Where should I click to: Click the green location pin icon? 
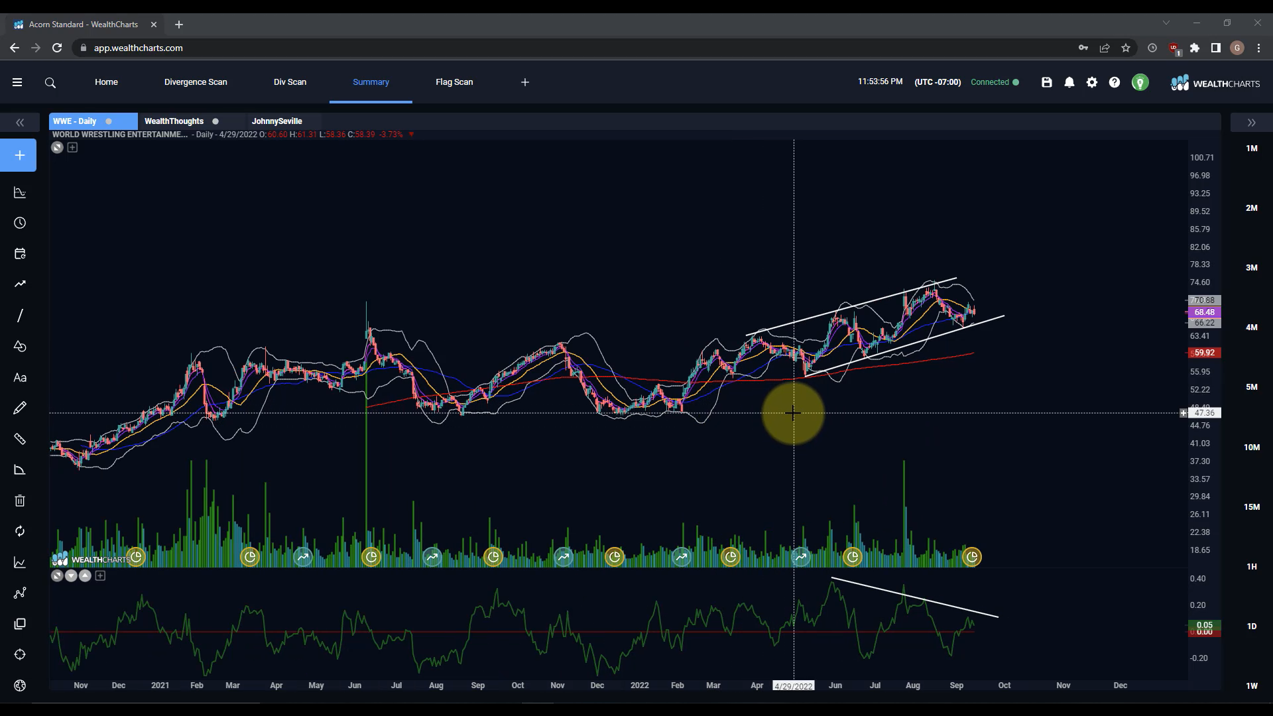1140,82
